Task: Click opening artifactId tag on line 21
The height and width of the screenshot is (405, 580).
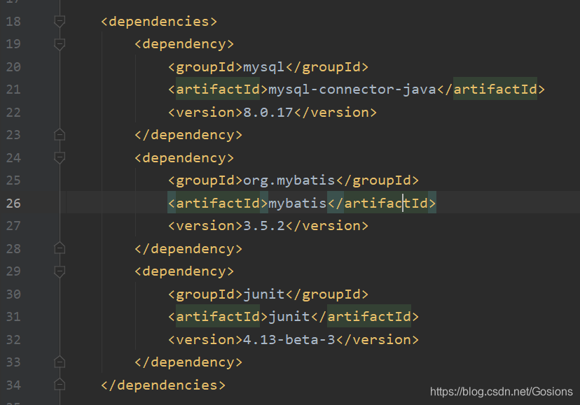Action: coord(217,90)
